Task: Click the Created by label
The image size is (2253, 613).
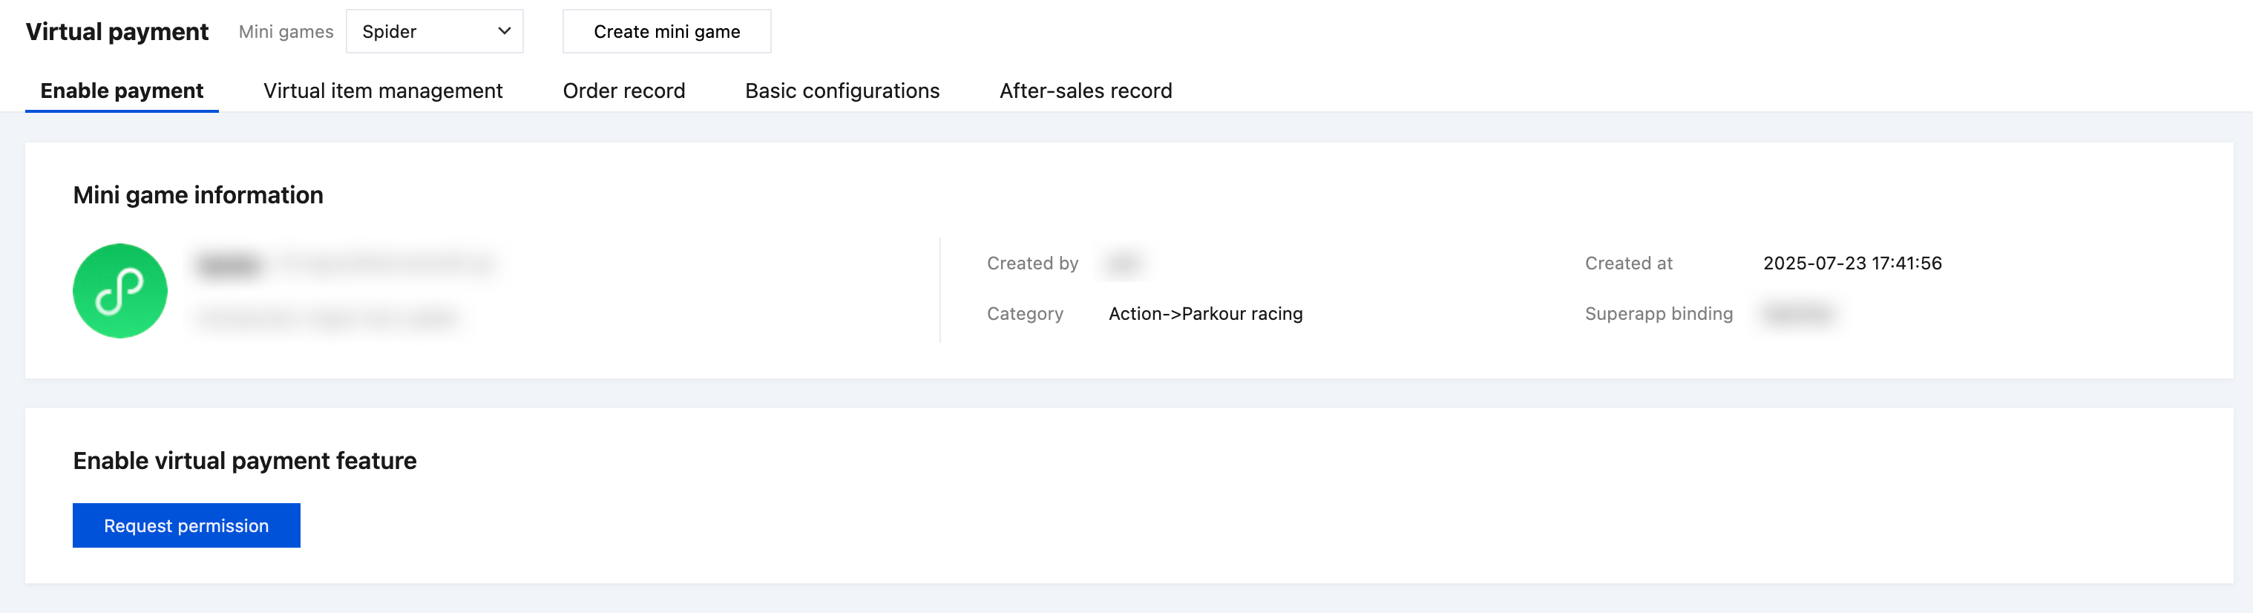Action: coord(1032,263)
